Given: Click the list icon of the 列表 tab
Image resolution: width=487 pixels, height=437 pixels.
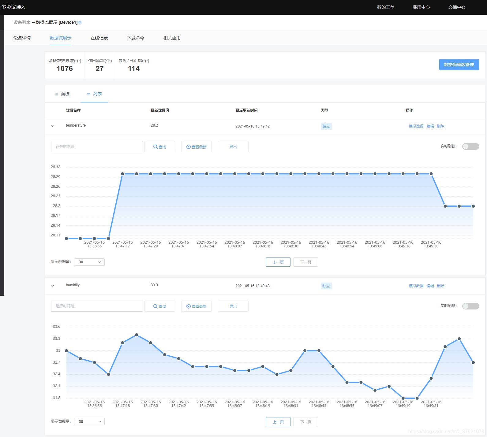Looking at the screenshot, I should [88, 94].
